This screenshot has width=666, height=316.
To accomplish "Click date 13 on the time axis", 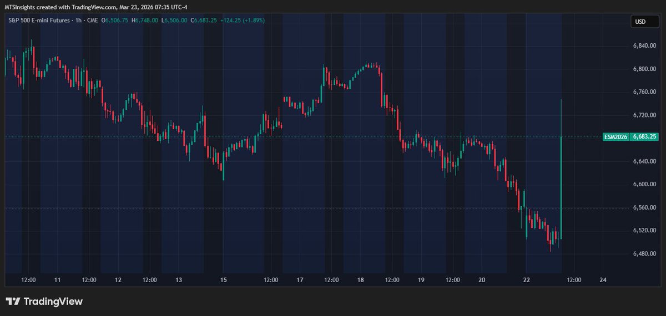I will [x=179, y=280].
